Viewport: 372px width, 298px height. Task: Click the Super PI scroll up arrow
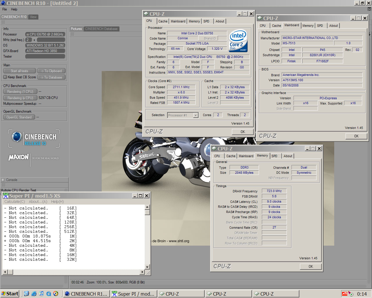tap(147, 207)
